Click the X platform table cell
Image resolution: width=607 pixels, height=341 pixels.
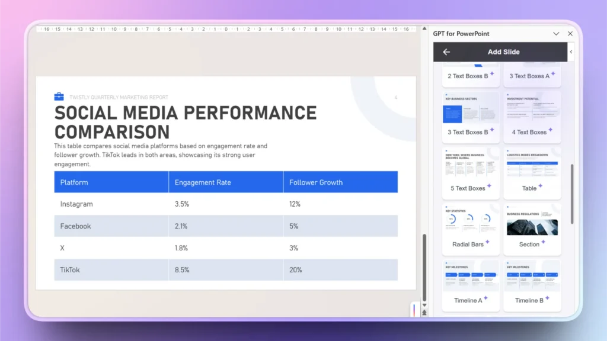(x=111, y=248)
